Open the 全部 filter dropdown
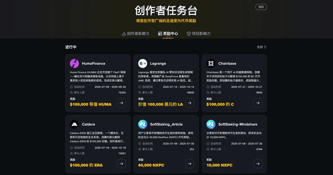 (262, 47)
